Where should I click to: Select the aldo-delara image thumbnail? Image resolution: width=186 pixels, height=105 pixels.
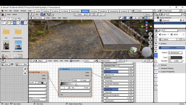click(6, 45)
